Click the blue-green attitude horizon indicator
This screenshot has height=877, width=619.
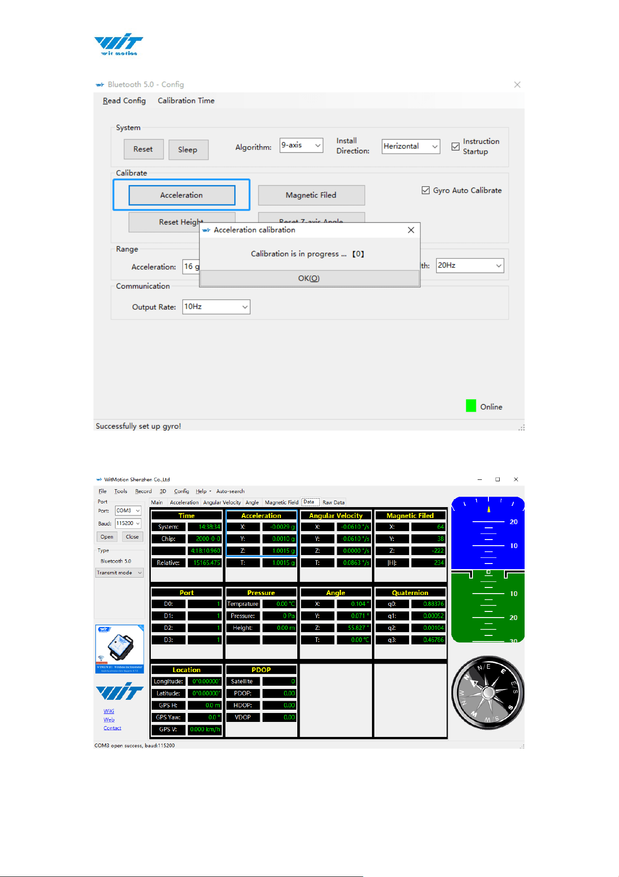coord(487,569)
